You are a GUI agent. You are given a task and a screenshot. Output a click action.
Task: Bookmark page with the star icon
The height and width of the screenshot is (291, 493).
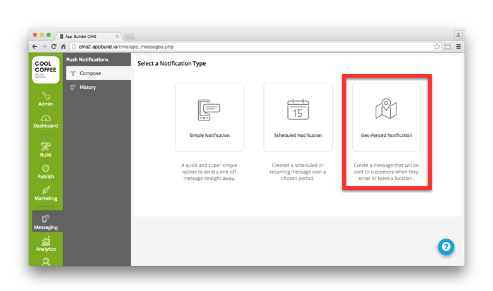pos(437,47)
